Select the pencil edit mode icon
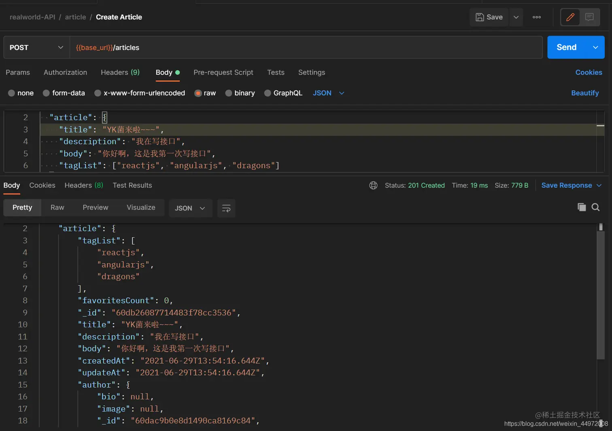The height and width of the screenshot is (431, 612). [x=570, y=17]
